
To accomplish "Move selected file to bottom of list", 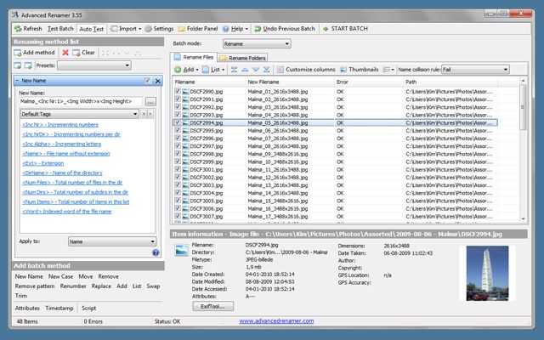I will click(x=266, y=70).
